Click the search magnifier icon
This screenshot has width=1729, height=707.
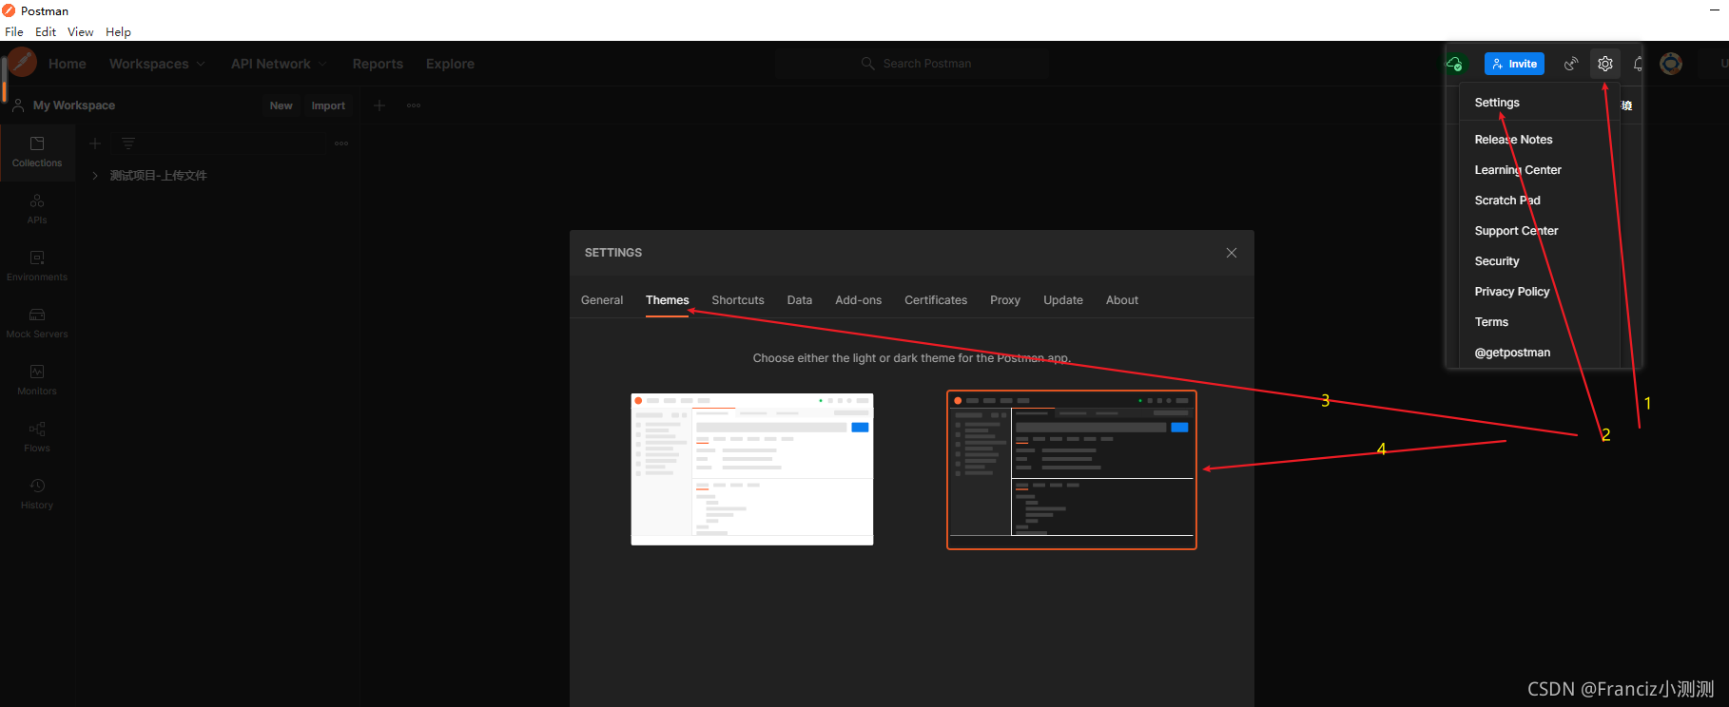coord(867,64)
